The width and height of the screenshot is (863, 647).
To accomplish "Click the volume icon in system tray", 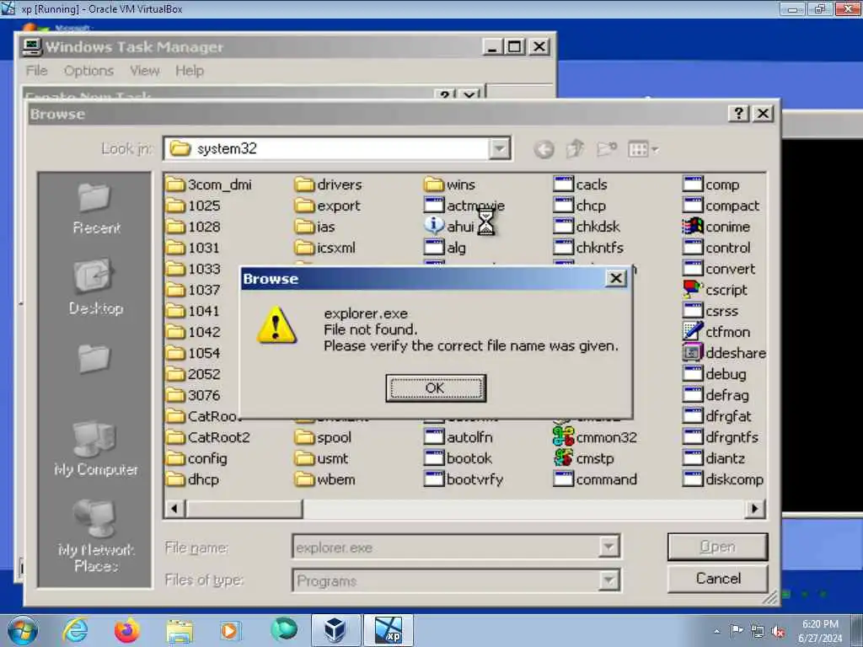I will pos(778,630).
